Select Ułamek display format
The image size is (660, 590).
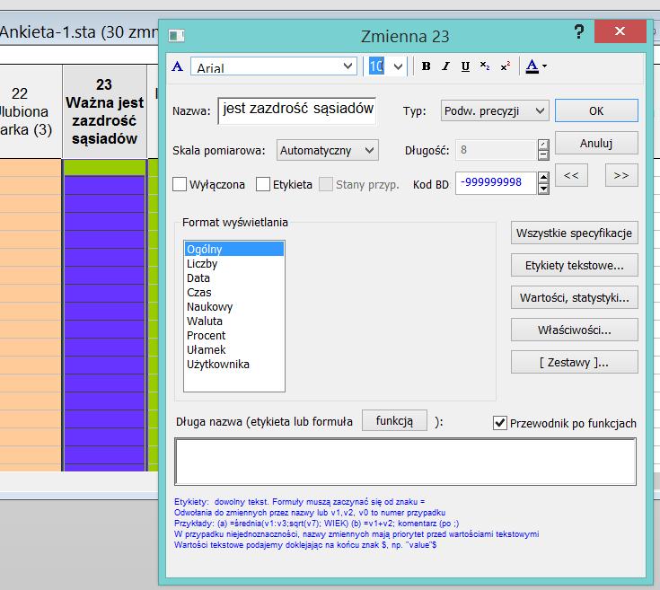pos(234,349)
